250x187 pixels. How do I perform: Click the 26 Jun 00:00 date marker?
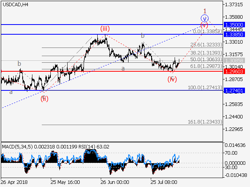(114, 182)
